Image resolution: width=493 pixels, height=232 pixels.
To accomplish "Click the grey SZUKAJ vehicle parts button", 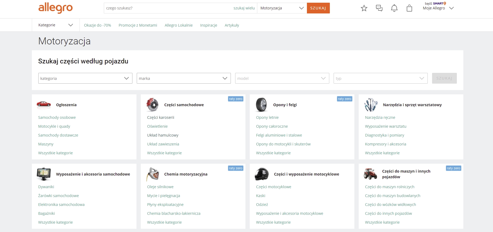I will pyautogui.click(x=444, y=78).
